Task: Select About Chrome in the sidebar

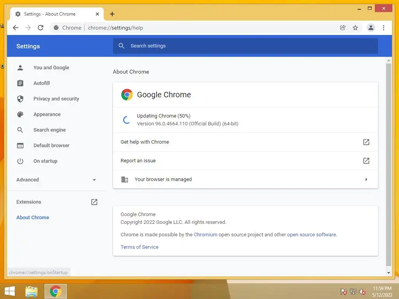Action: click(x=33, y=217)
